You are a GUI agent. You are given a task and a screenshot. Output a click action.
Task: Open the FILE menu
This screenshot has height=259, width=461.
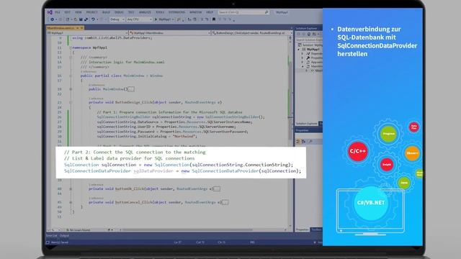tap(58, 12)
